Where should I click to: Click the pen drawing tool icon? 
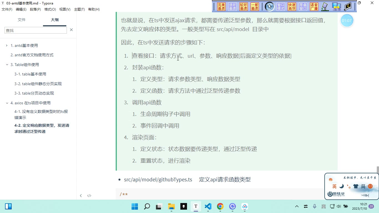tap(325, 7)
